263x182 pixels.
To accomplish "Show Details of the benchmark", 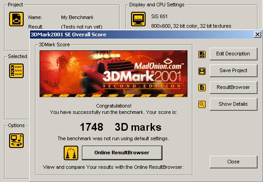I will [x=233, y=104].
